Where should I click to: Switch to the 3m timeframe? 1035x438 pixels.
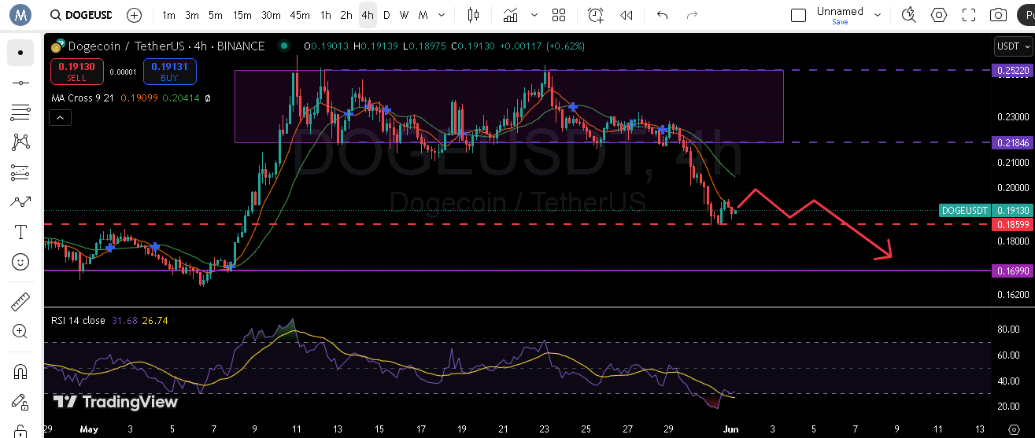pyautogui.click(x=192, y=15)
